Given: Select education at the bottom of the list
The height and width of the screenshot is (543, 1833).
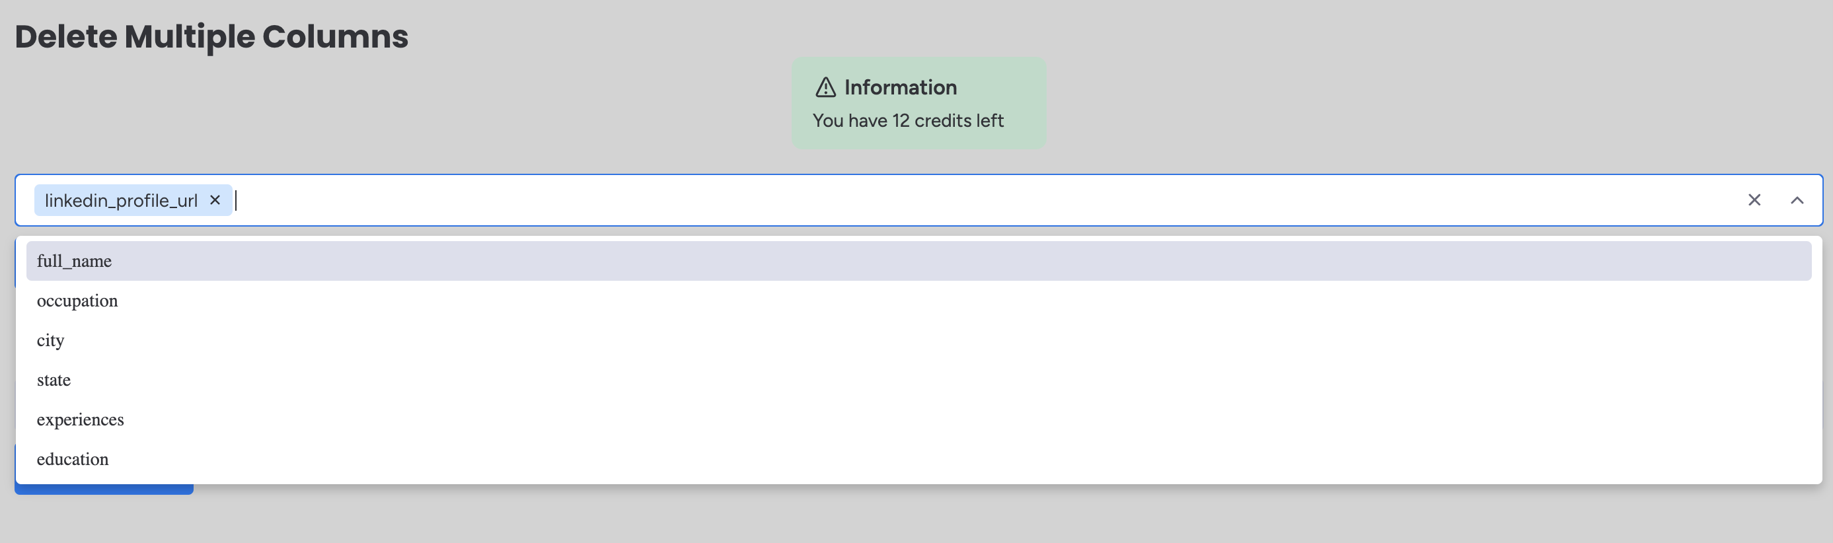Looking at the screenshot, I should (73, 459).
